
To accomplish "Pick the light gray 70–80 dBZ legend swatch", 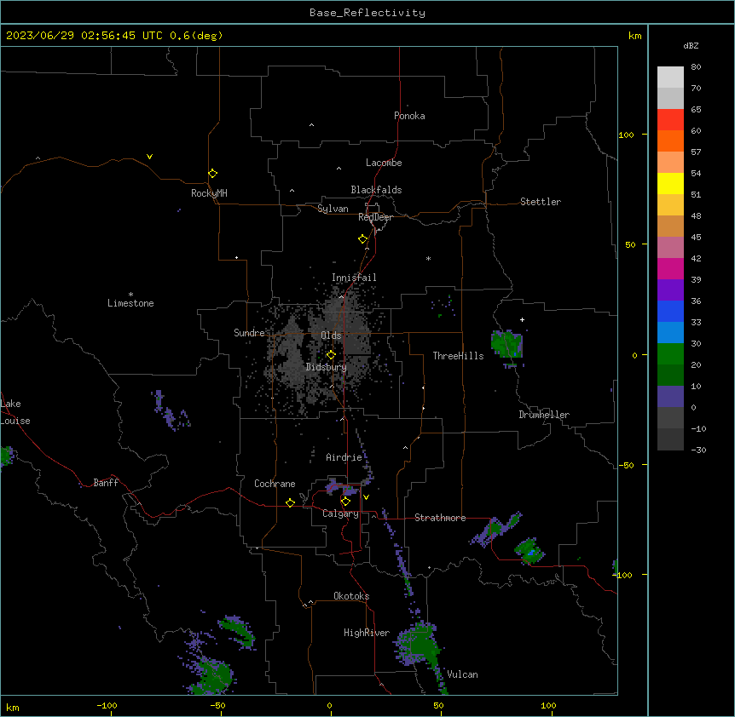I will pyautogui.click(x=670, y=77).
